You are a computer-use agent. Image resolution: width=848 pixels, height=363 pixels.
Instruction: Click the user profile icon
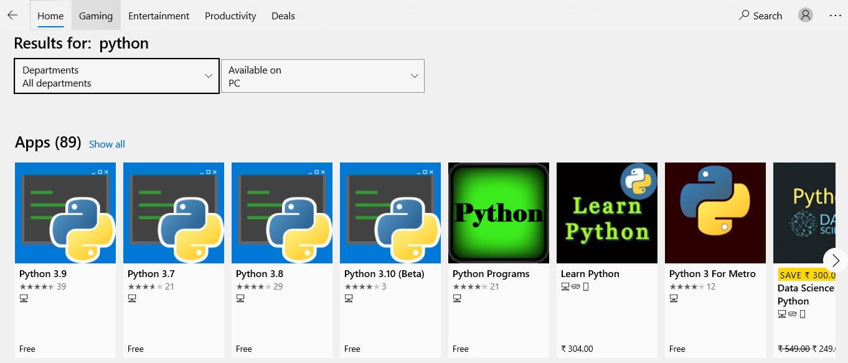point(805,15)
